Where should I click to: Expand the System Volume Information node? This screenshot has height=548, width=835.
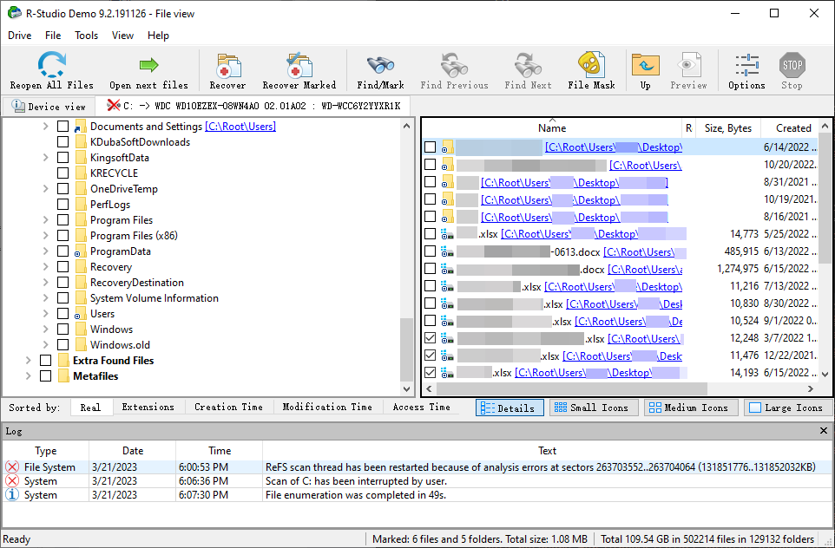(46, 298)
